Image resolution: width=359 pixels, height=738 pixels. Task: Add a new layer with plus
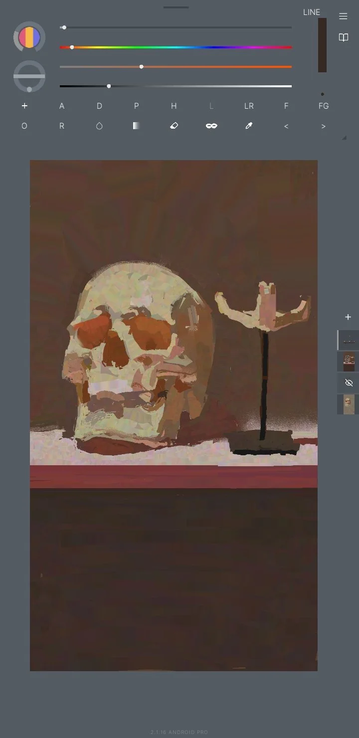(348, 317)
